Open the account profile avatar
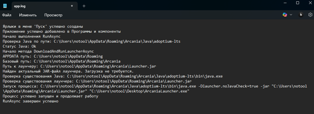Viewport: 314px width, 114px height. (301, 15)
